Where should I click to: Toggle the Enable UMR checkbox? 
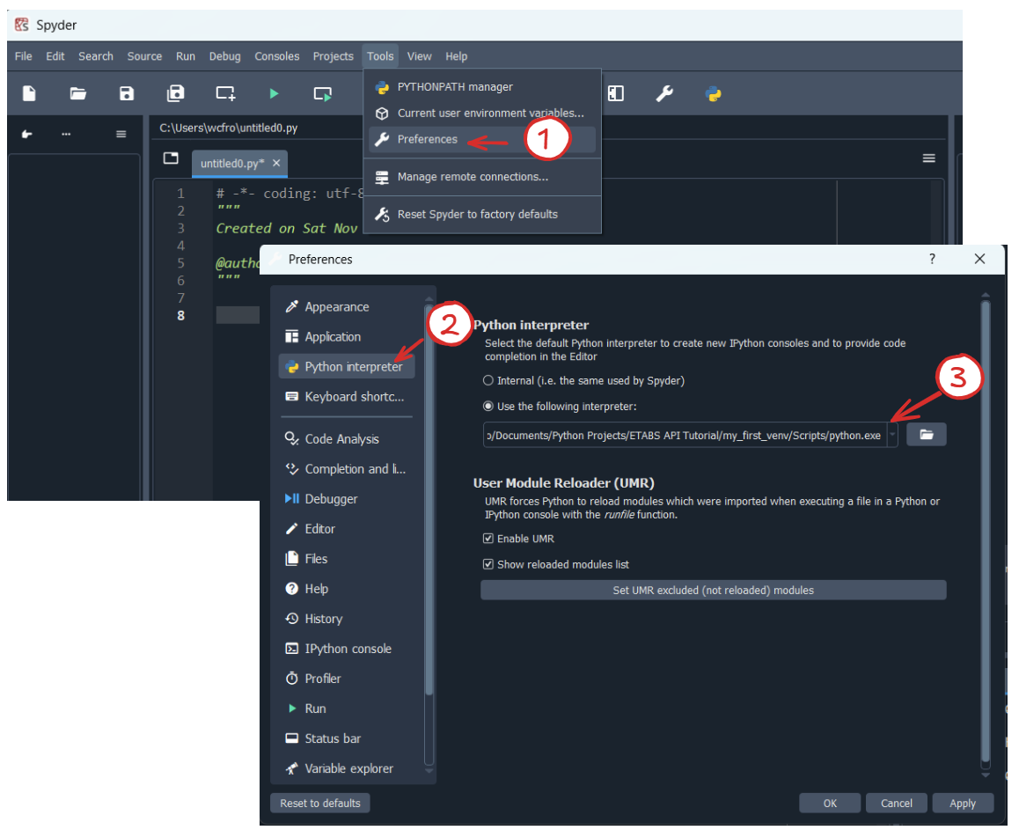[488, 539]
